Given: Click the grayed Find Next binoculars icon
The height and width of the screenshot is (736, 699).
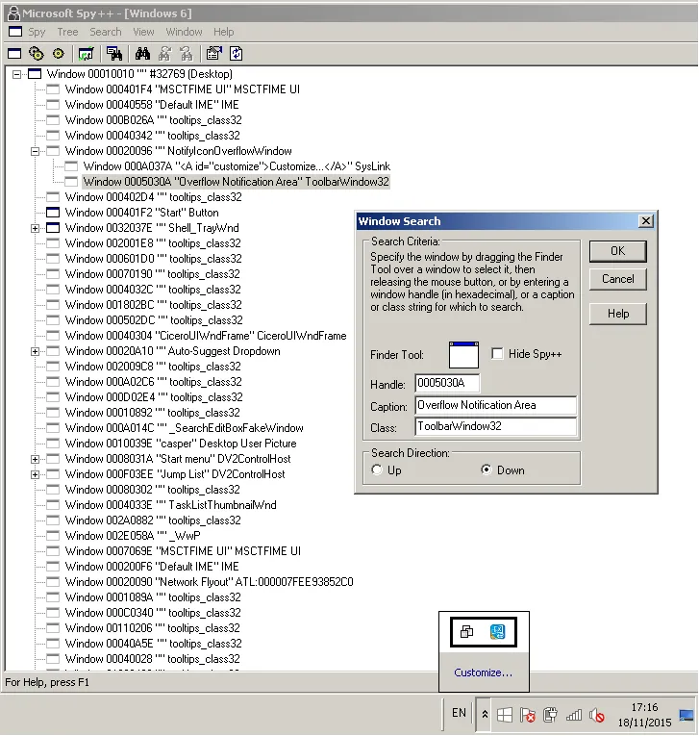Looking at the screenshot, I should [x=164, y=54].
